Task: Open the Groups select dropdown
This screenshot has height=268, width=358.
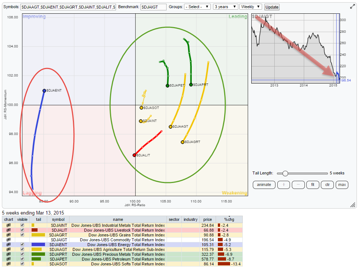Action: click(x=197, y=7)
